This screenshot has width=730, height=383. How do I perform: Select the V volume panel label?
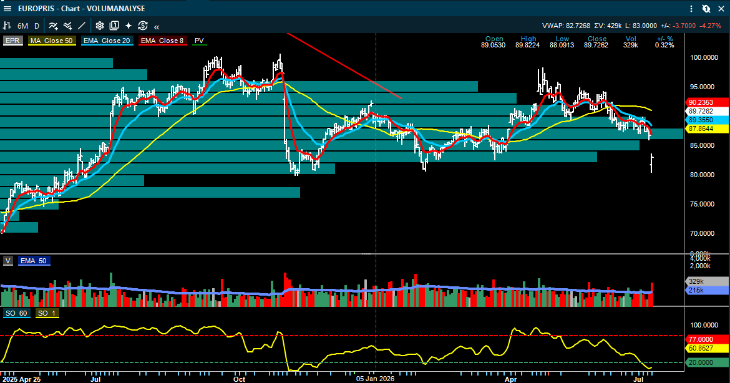click(x=8, y=261)
